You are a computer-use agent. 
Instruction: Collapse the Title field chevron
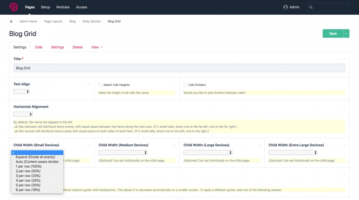click(344, 59)
